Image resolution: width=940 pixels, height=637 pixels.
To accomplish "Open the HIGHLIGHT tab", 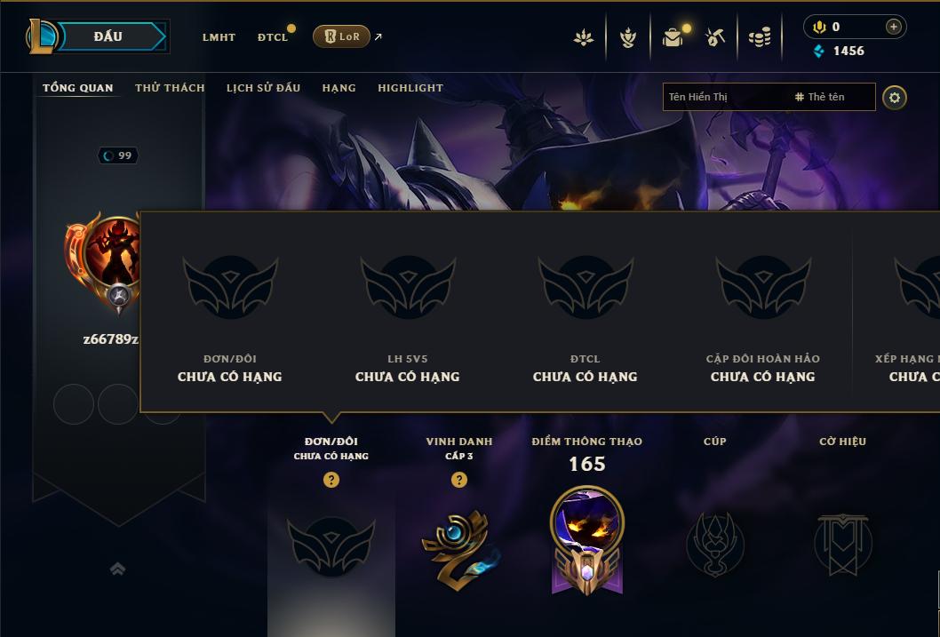I will pos(410,88).
